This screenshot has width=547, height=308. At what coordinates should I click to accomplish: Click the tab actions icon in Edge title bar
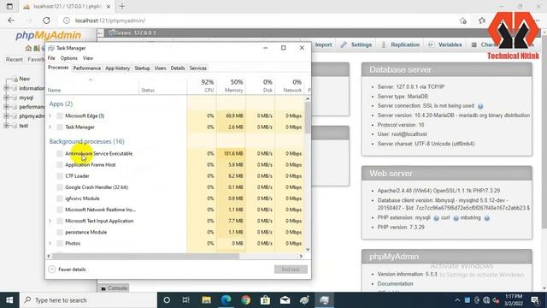(x=9, y=6)
